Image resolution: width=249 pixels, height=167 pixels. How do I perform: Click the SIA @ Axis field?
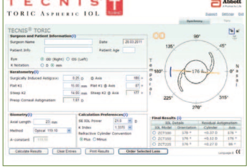pyautogui.click(x=133, y=78)
